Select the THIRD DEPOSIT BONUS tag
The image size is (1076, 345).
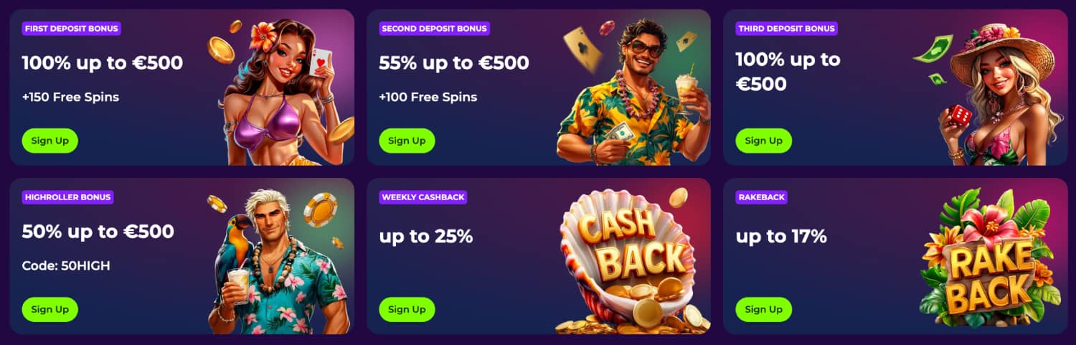[x=786, y=29]
